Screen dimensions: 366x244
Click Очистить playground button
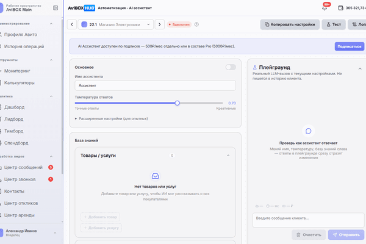(309, 235)
